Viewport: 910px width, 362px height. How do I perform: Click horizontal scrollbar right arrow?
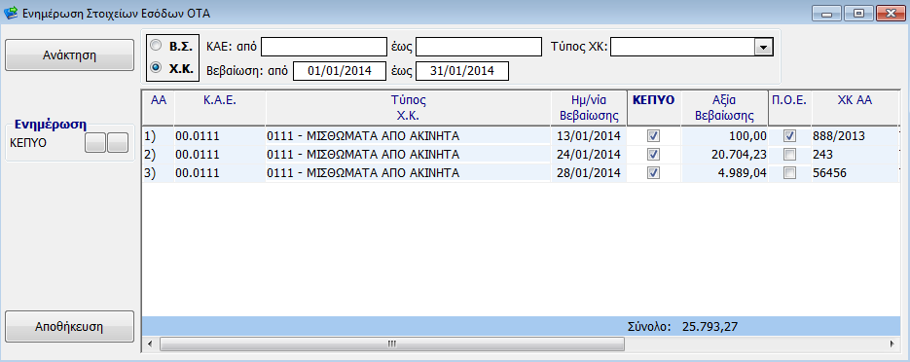click(x=892, y=344)
